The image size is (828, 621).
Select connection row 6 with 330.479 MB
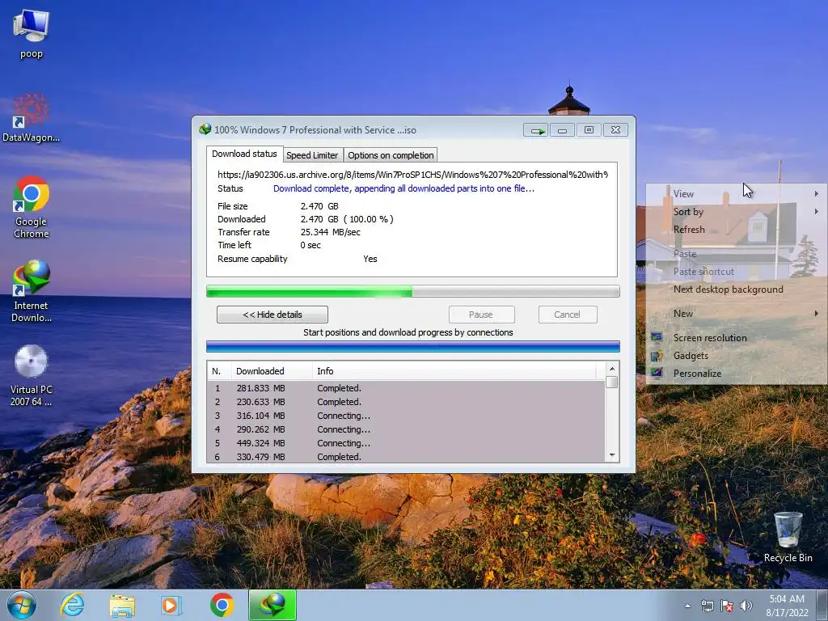click(x=406, y=457)
